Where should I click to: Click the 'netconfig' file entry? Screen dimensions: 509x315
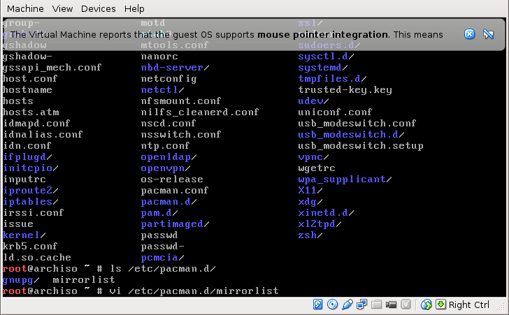pyautogui.click(x=169, y=79)
